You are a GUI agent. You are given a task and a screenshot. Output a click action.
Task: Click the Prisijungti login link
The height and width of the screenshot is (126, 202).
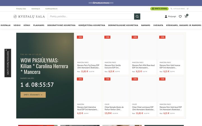click(172, 17)
